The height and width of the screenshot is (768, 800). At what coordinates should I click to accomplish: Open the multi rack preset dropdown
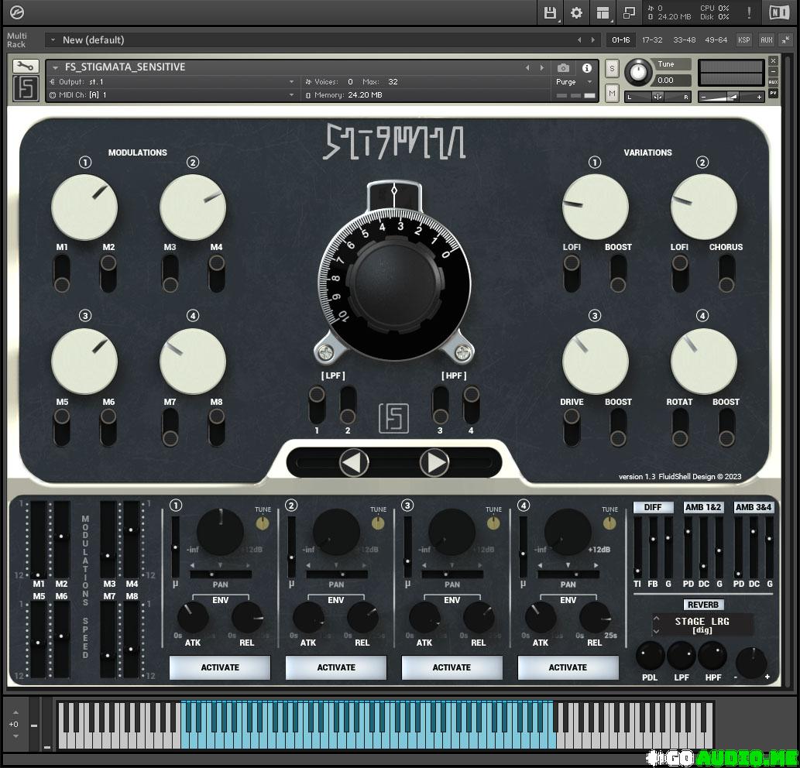click(53, 39)
